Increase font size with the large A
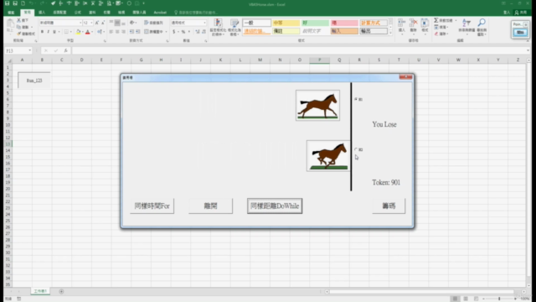The image size is (536, 302). (97, 23)
